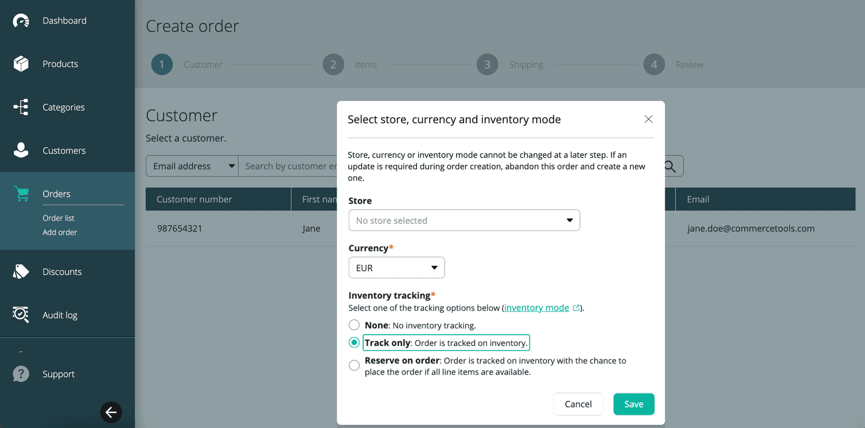This screenshot has height=428, width=865.
Task: Open the Categories section
Action: point(64,107)
